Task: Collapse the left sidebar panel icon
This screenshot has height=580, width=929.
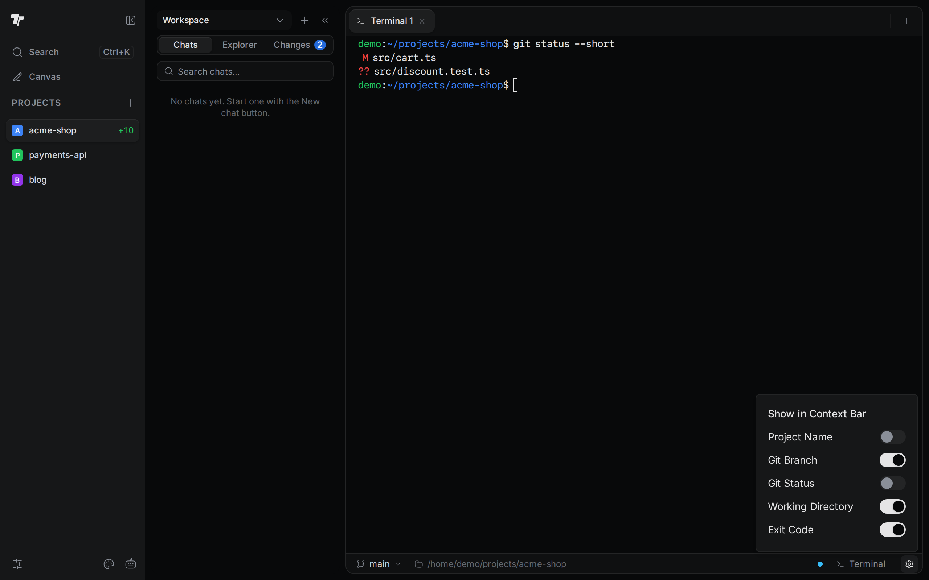Action: [x=131, y=20]
